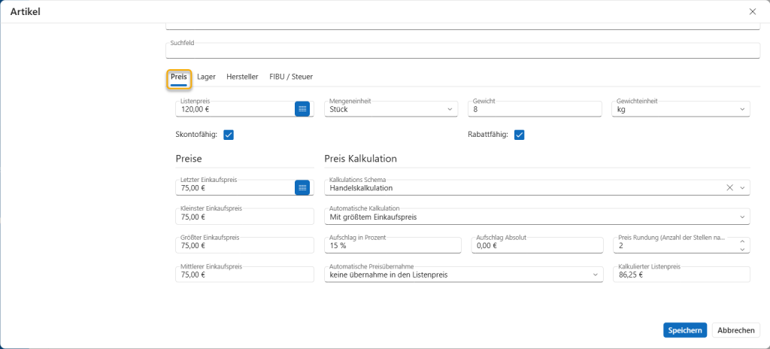Screen dimensions: 770x349
Task: Open the Automatische Preisübernahme dropdown
Action: 596,275
